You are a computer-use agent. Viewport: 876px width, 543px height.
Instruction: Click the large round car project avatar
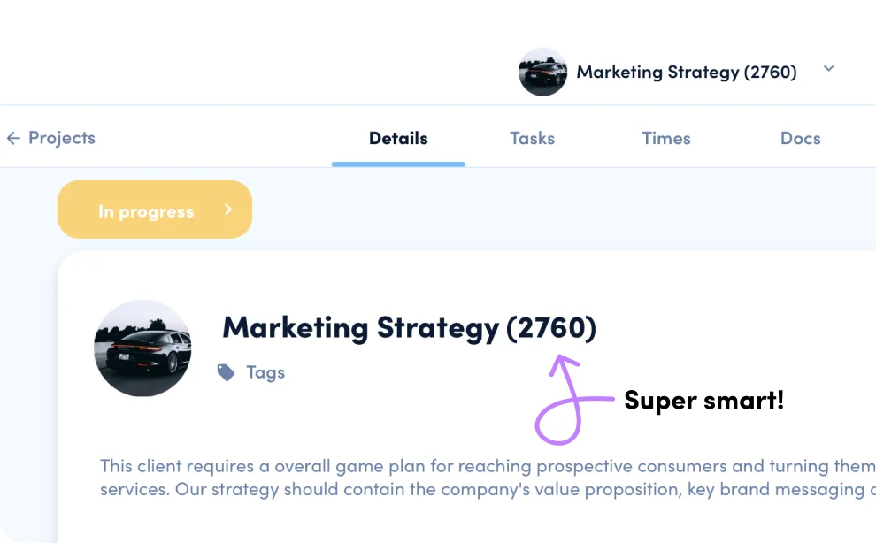pos(142,348)
